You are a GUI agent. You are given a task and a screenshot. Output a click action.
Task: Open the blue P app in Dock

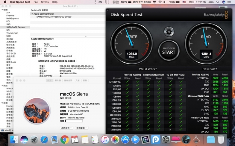(156, 140)
